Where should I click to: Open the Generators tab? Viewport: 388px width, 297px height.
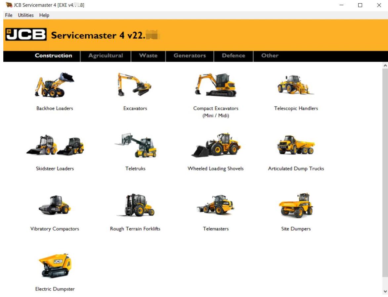190,55
